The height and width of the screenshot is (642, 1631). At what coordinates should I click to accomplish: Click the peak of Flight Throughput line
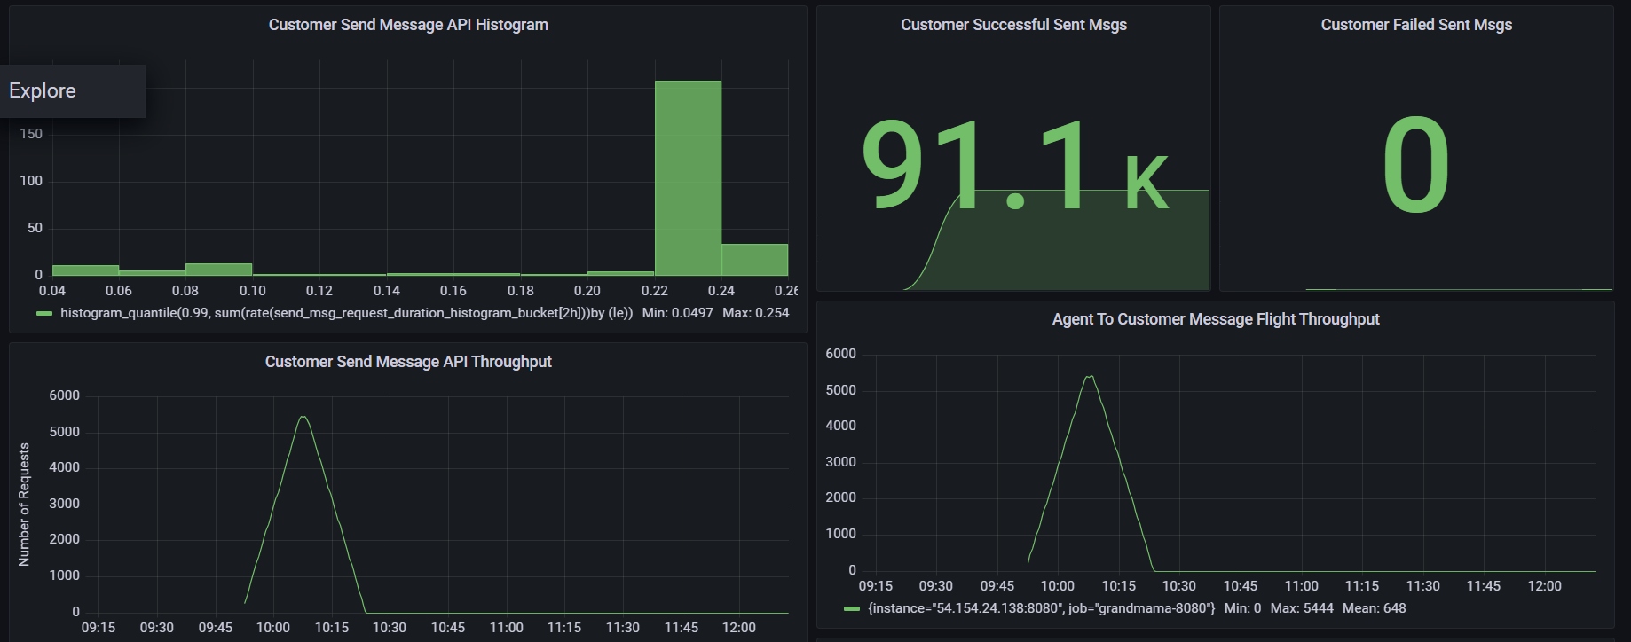coord(1090,377)
